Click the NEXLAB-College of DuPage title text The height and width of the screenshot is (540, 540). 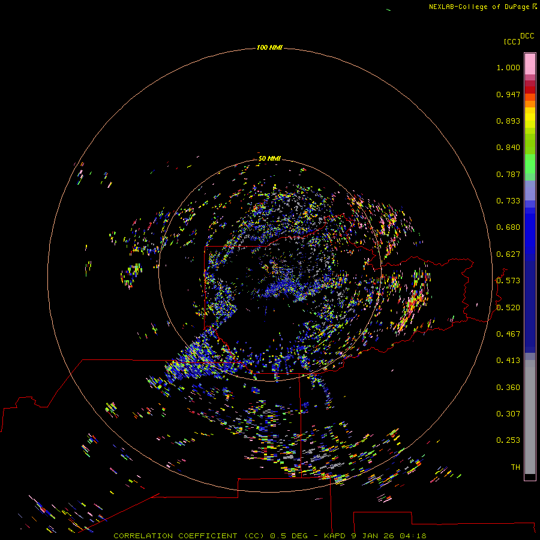(482, 7)
